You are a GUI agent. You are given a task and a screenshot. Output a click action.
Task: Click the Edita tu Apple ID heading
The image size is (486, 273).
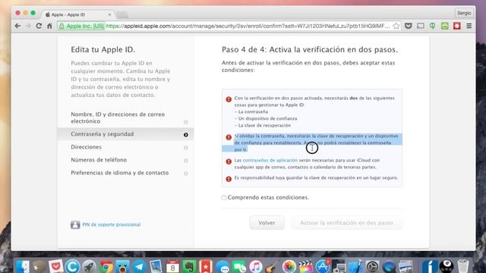point(103,49)
